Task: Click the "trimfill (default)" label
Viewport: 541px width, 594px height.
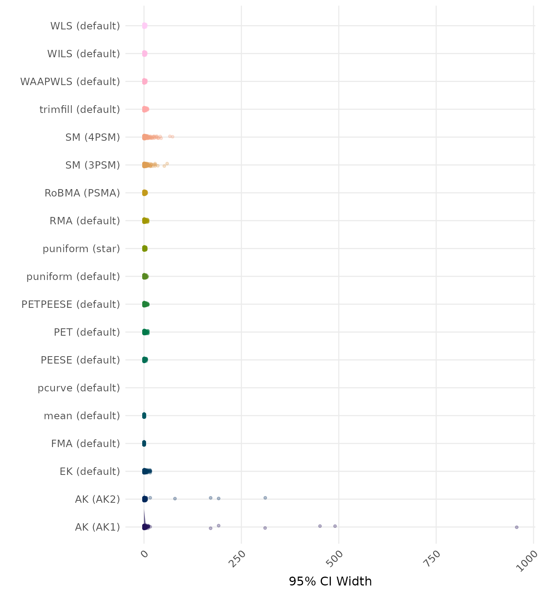Action: [80, 109]
